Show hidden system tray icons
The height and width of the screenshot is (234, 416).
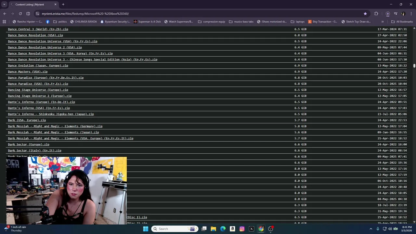(371, 229)
